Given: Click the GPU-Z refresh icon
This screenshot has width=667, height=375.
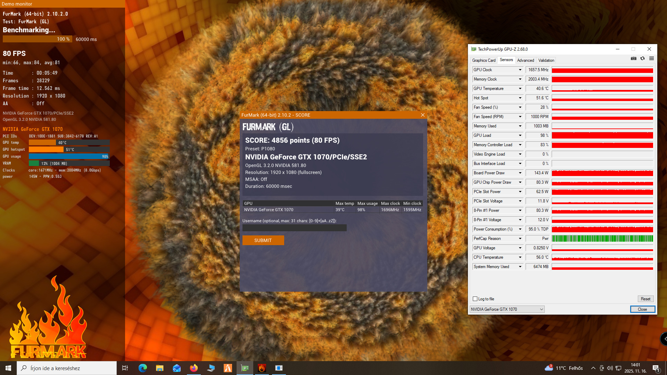Looking at the screenshot, I should (x=643, y=59).
